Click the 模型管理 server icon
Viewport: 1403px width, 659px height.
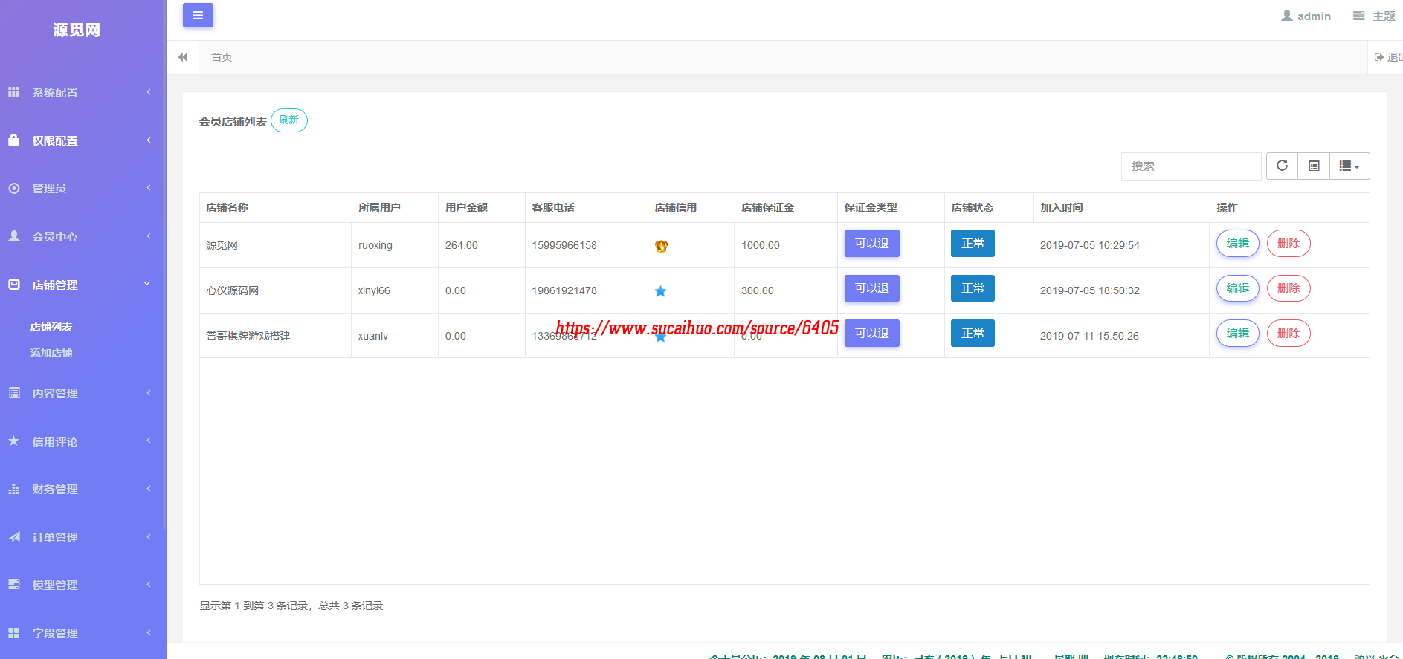point(13,584)
